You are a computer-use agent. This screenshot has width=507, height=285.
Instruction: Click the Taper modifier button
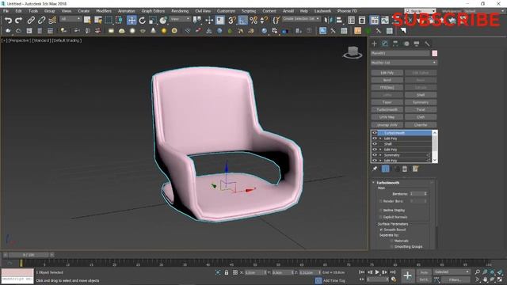pyautogui.click(x=387, y=102)
